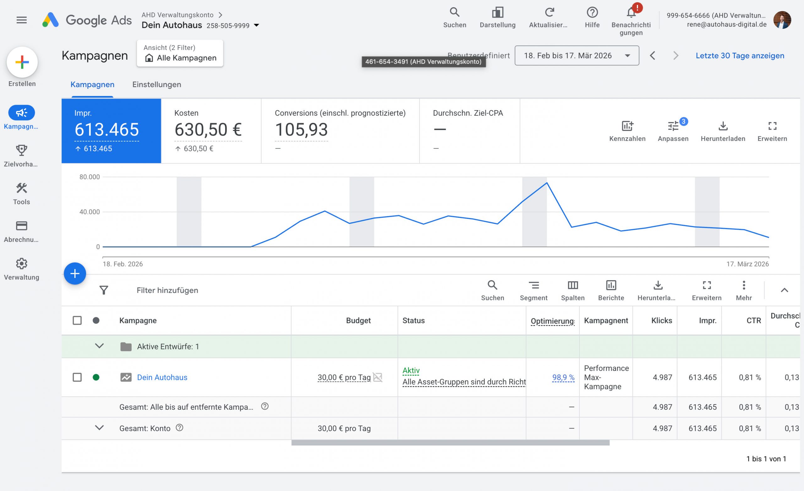This screenshot has width=804, height=491.
Task: Open Abrechnung billing icon
Action: (22, 226)
